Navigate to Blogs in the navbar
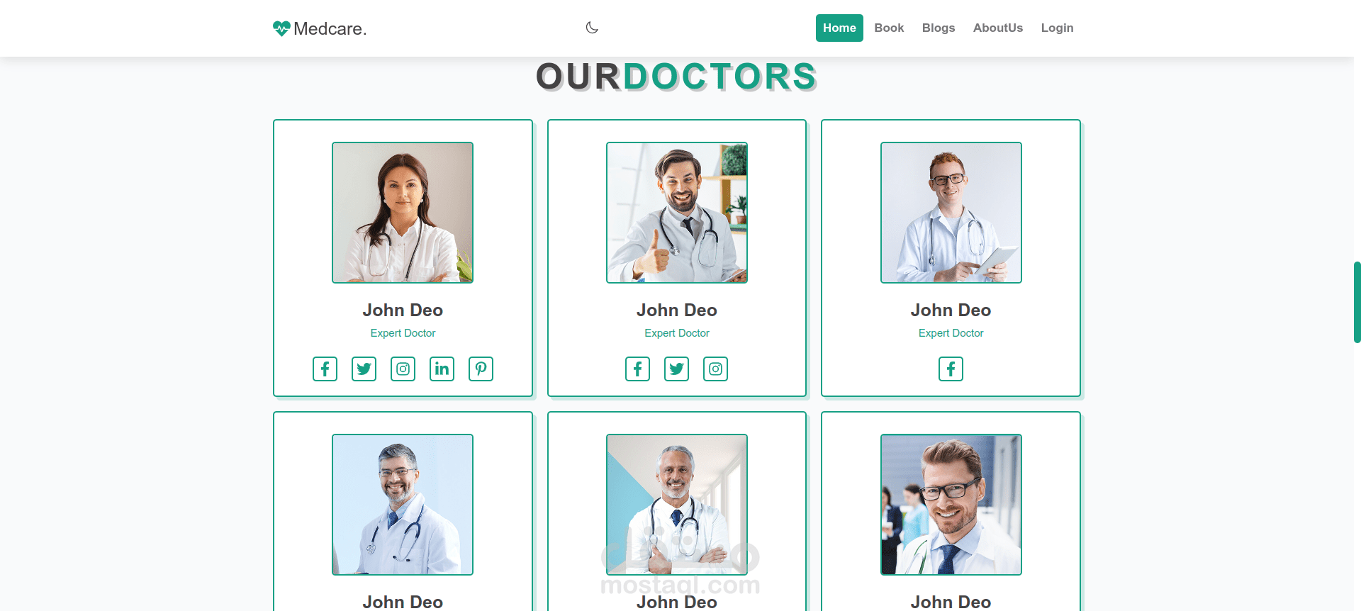 pos(939,28)
